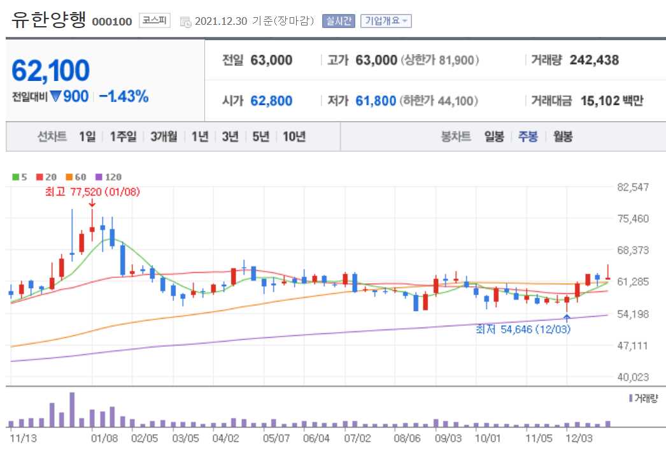Click the stock code 000100
The image size is (666, 450).
coord(111,22)
